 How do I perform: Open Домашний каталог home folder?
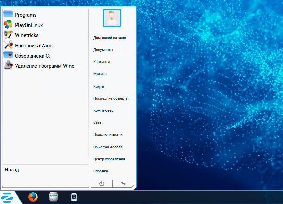tap(110, 38)
